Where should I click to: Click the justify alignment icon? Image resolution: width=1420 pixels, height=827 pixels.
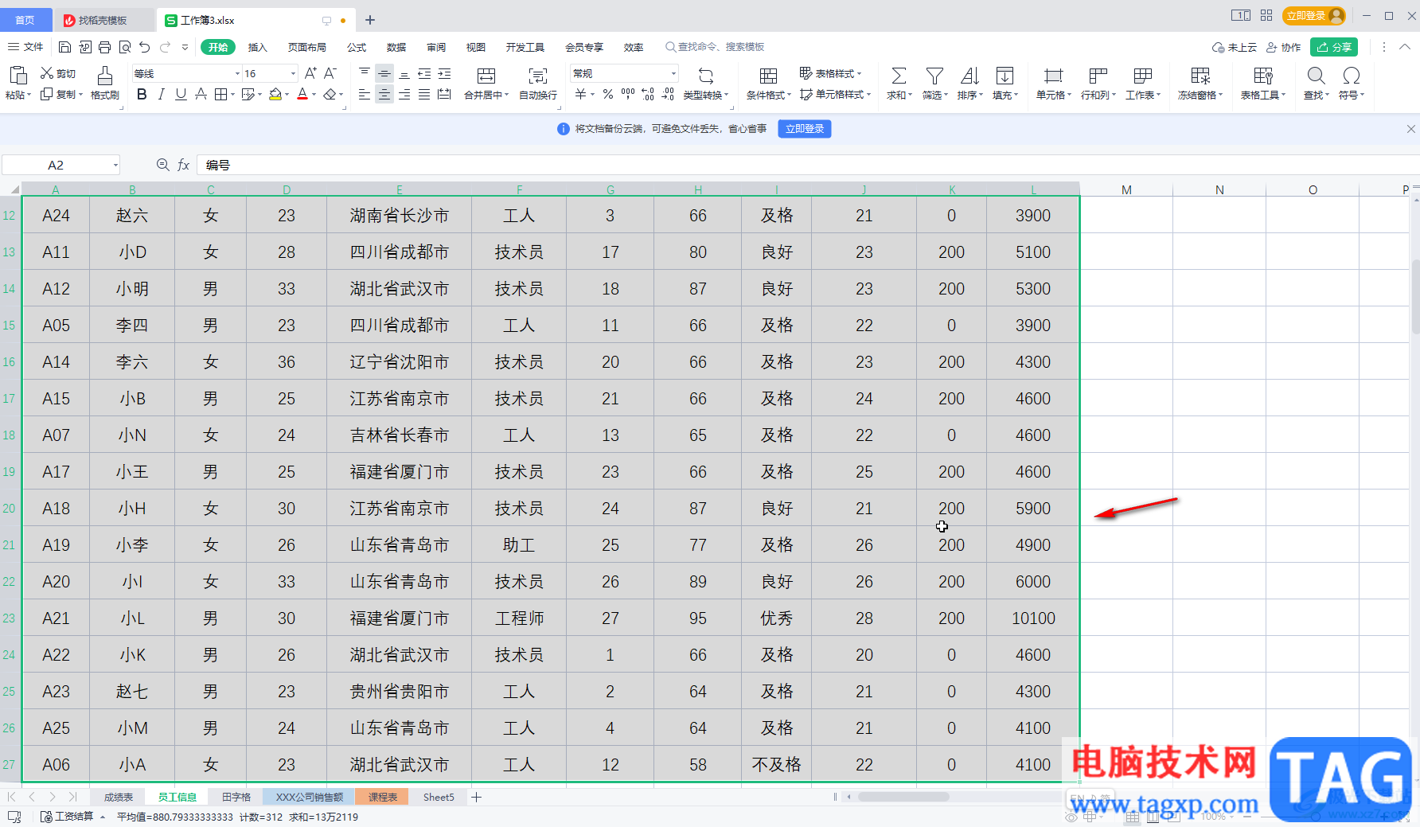424,95
